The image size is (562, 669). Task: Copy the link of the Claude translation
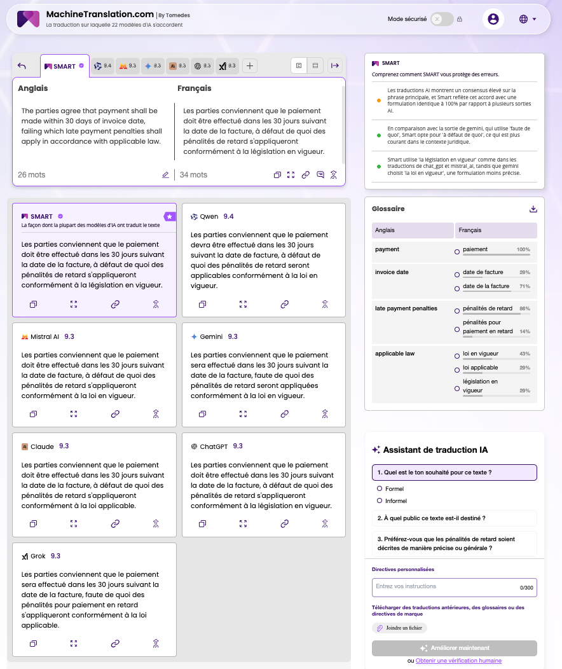click(x=115, y=523)
